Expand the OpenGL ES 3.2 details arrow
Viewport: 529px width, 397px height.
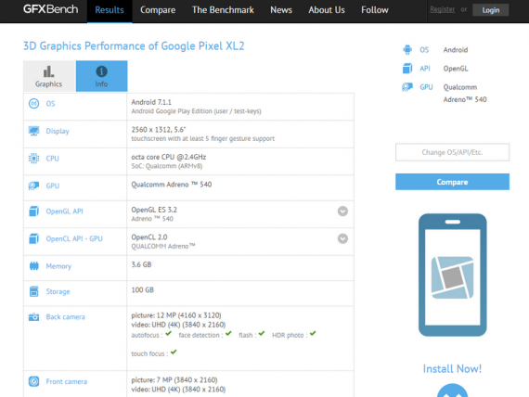pos(342,211)
